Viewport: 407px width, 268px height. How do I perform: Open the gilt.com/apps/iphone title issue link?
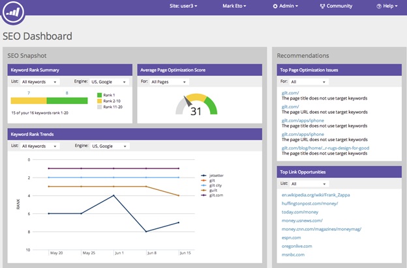(303, 120)
